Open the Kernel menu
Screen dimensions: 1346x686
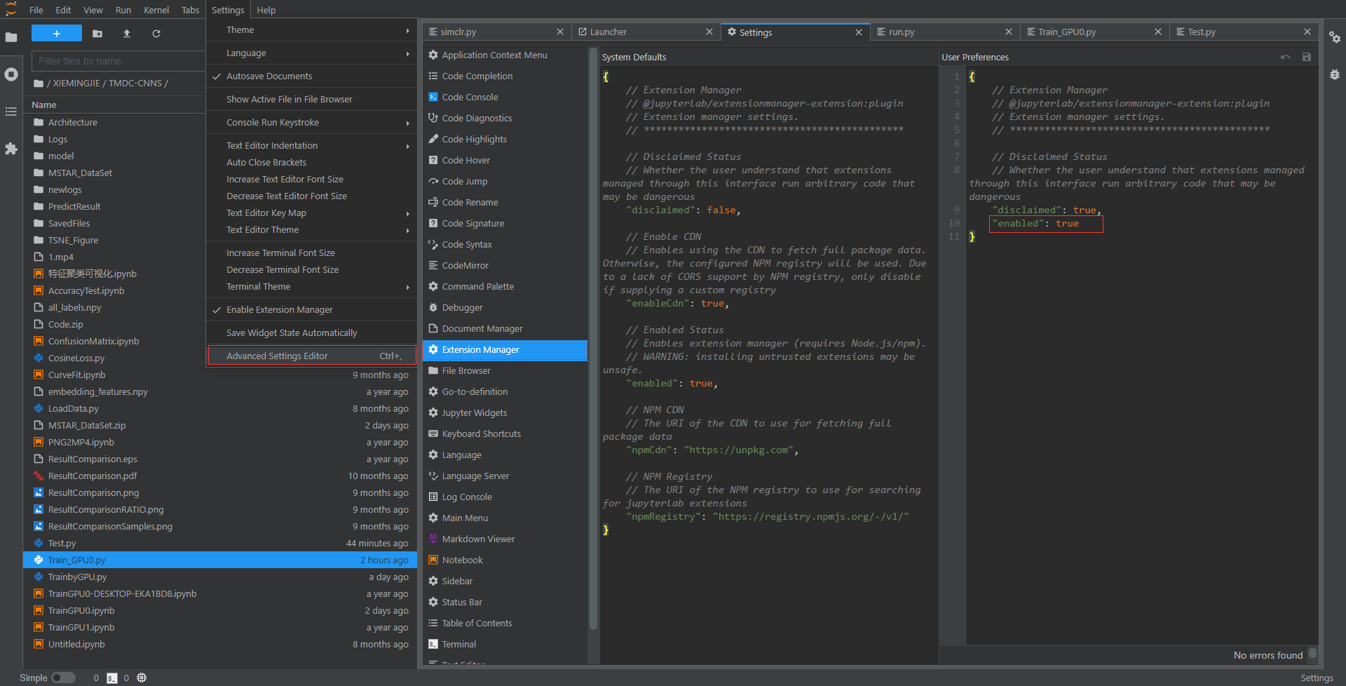[156, 10]
